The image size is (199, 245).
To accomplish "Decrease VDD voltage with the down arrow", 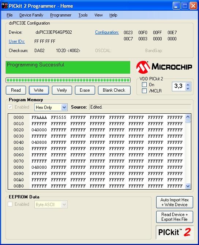I will point(188,88).
